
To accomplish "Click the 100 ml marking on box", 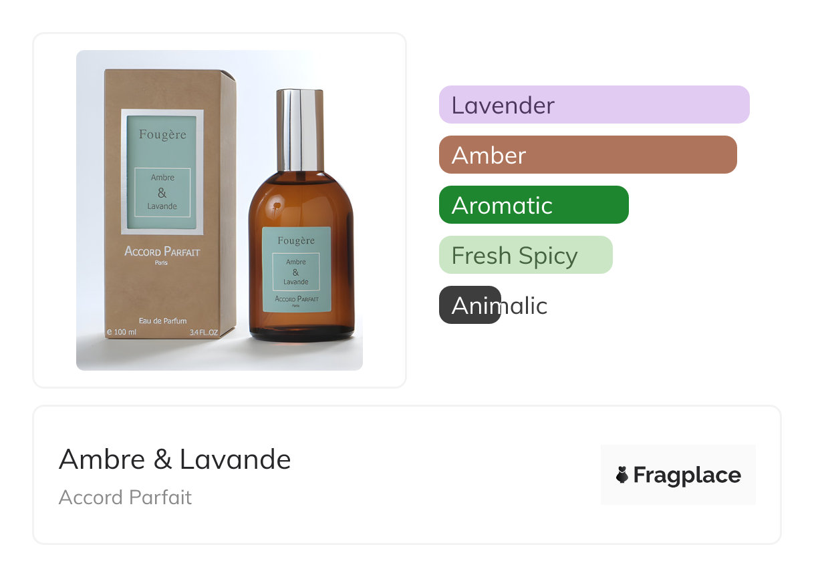I will click(122, 332).
